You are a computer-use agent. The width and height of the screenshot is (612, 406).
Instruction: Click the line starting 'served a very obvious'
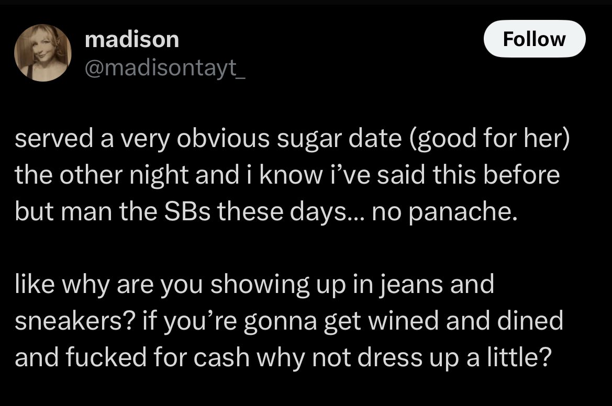click(x=292, y=139)
